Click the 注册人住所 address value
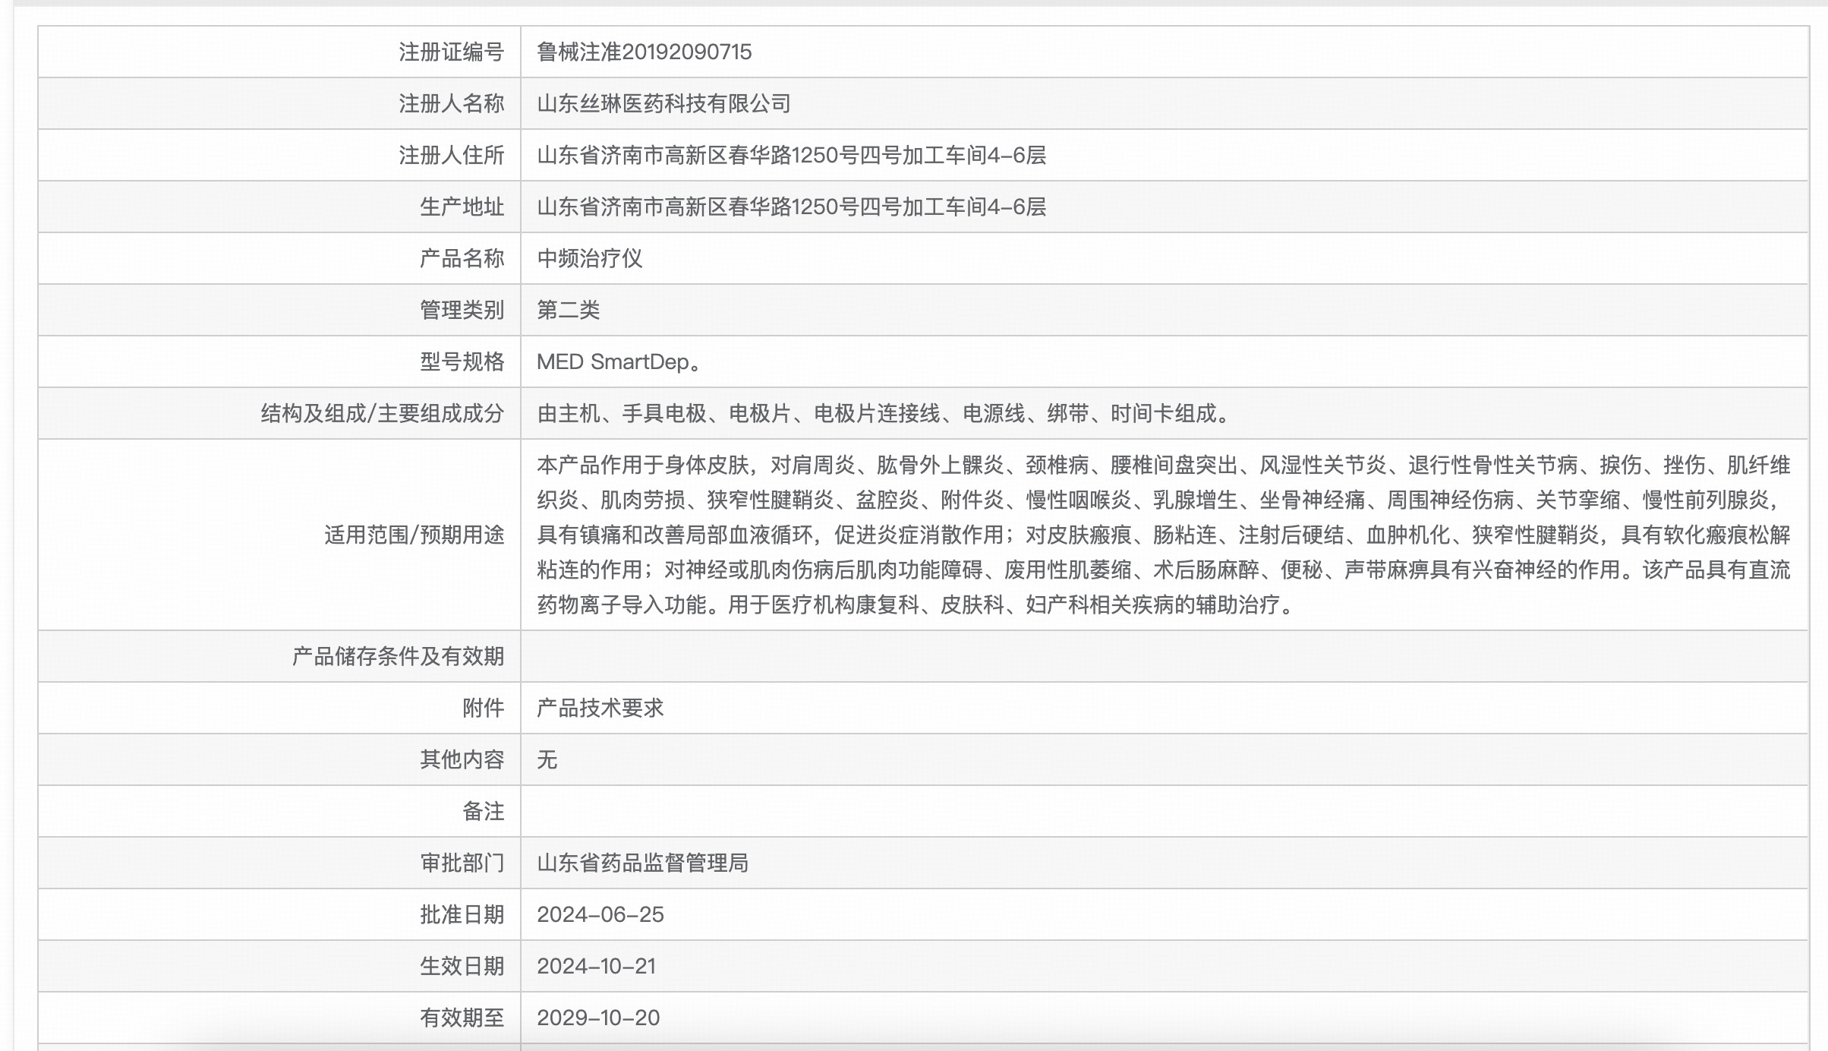The image size is (1828, 1051). click(791, 155)
